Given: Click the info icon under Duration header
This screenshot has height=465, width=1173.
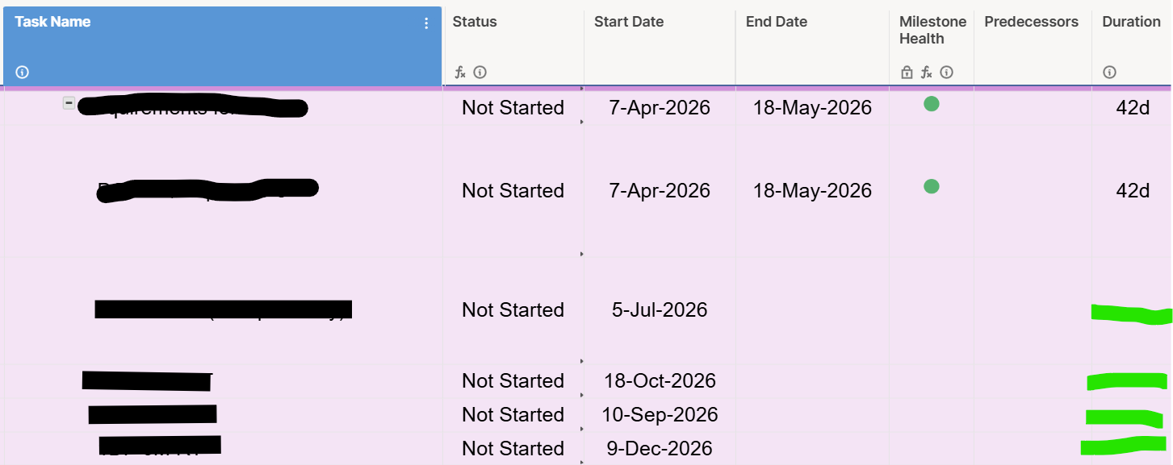Looking at the screenshot, I should (x=1109, y=73).
